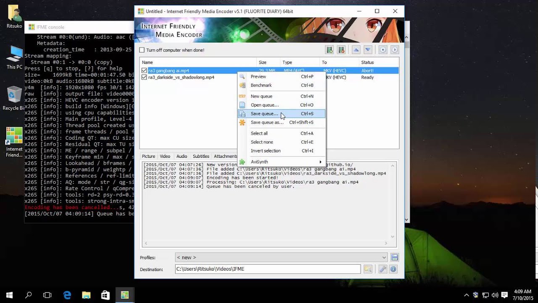
Task: Switch to the Picture tab
Action: pos(148,156)
